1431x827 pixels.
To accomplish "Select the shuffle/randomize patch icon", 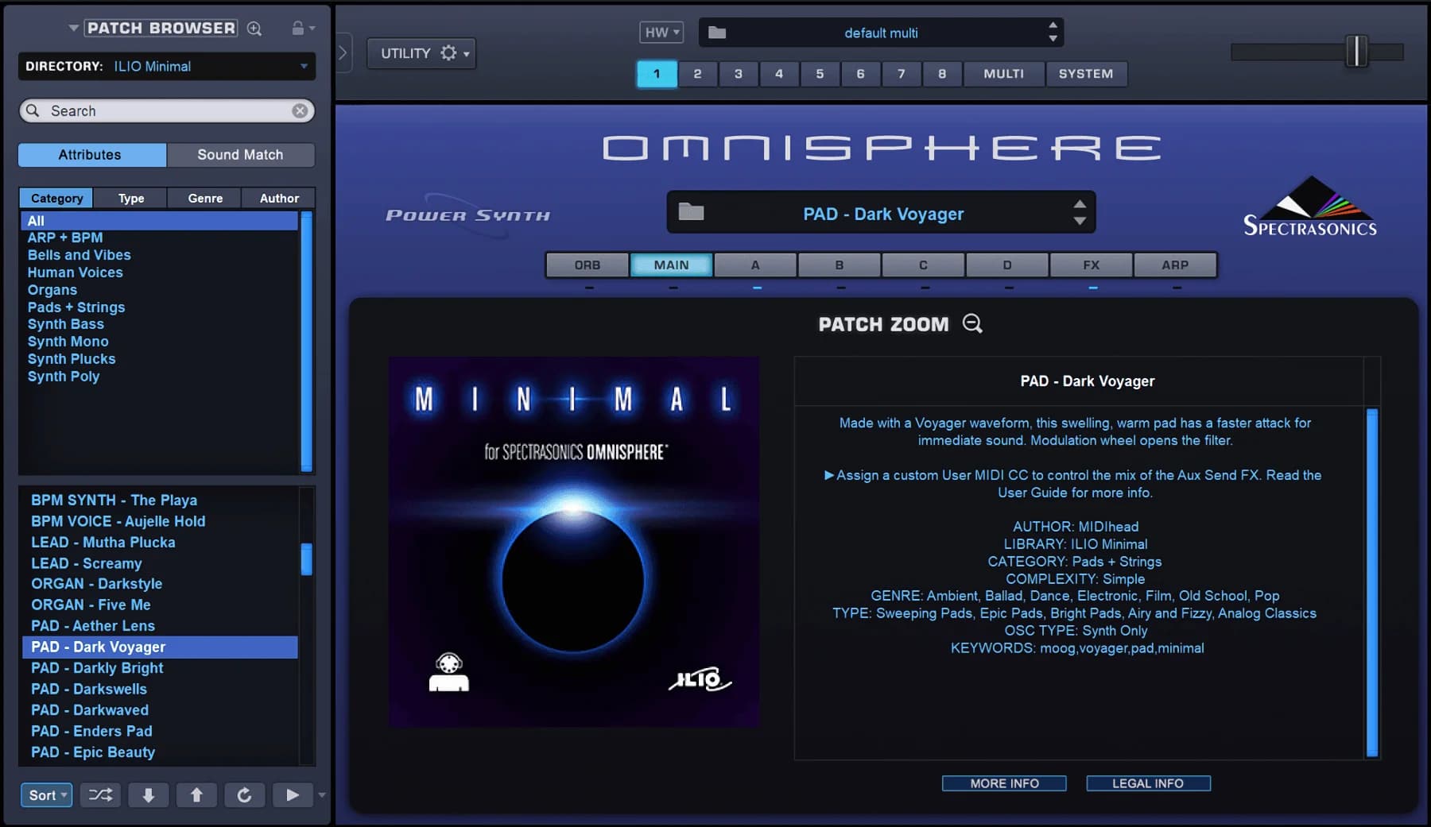I will [x=100, y=794].
